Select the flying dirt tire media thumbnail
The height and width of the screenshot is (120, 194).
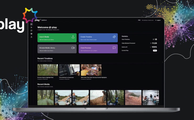coord(98,98)
